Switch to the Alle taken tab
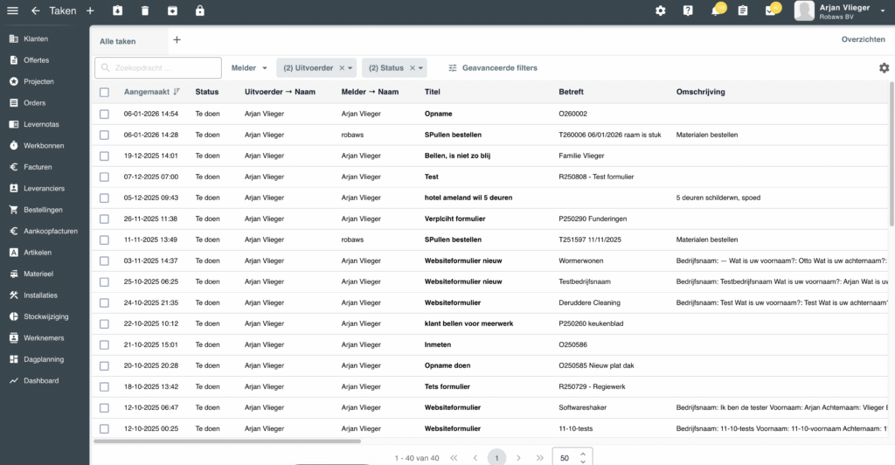The width and height of the screenshot is (895, 465). (118, 40)
